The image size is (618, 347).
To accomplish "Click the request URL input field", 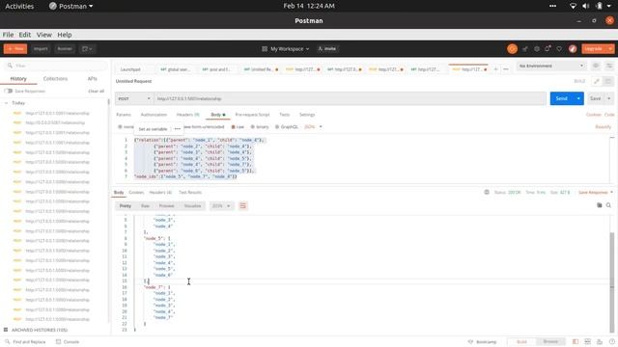I will [x=350, y=98].
